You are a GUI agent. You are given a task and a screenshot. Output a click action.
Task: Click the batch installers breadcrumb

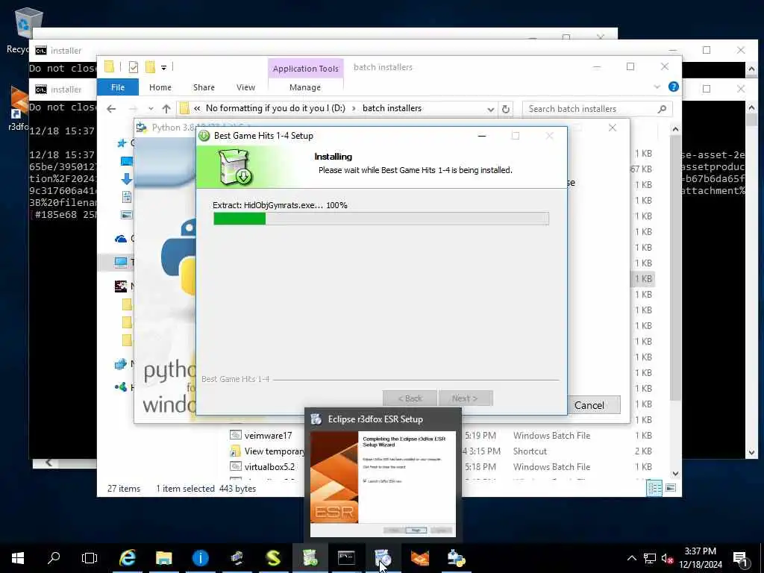click(x=392, y=108)
